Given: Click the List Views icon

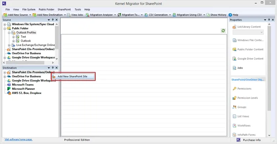Looking at the screenshot, I should pos(235,116).
